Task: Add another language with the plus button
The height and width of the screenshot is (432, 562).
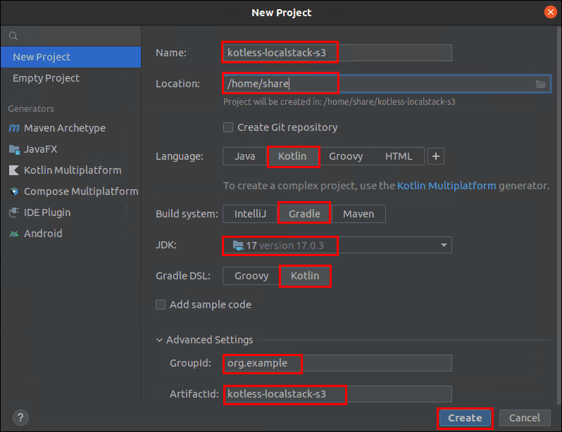Action: tap(436, 156)
